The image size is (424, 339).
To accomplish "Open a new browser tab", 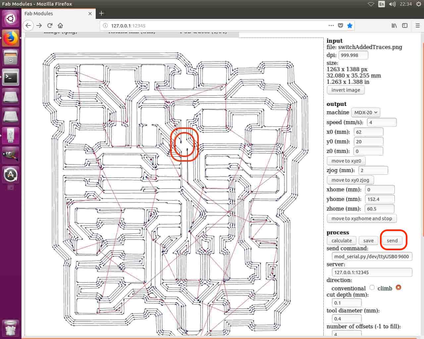I will [x=101, y=13].
